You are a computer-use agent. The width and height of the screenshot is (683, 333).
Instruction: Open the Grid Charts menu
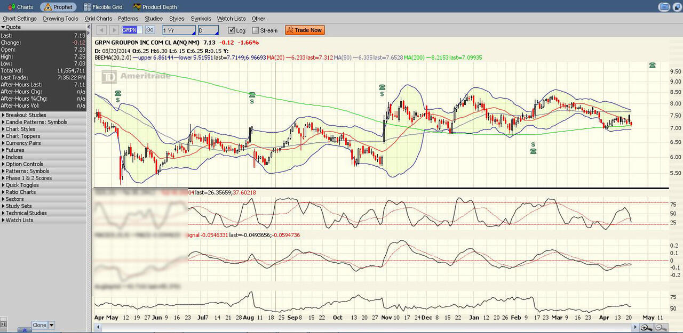99,19
